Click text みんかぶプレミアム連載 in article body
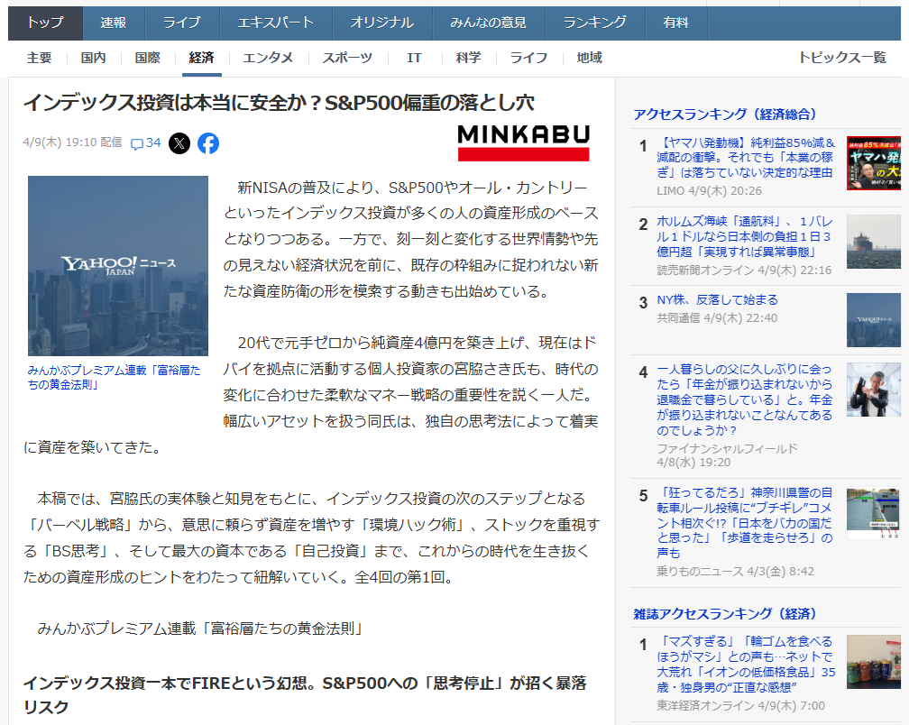The width and height of the screenshot is (909, 725). pyautogui.click(x=200, y=629)
